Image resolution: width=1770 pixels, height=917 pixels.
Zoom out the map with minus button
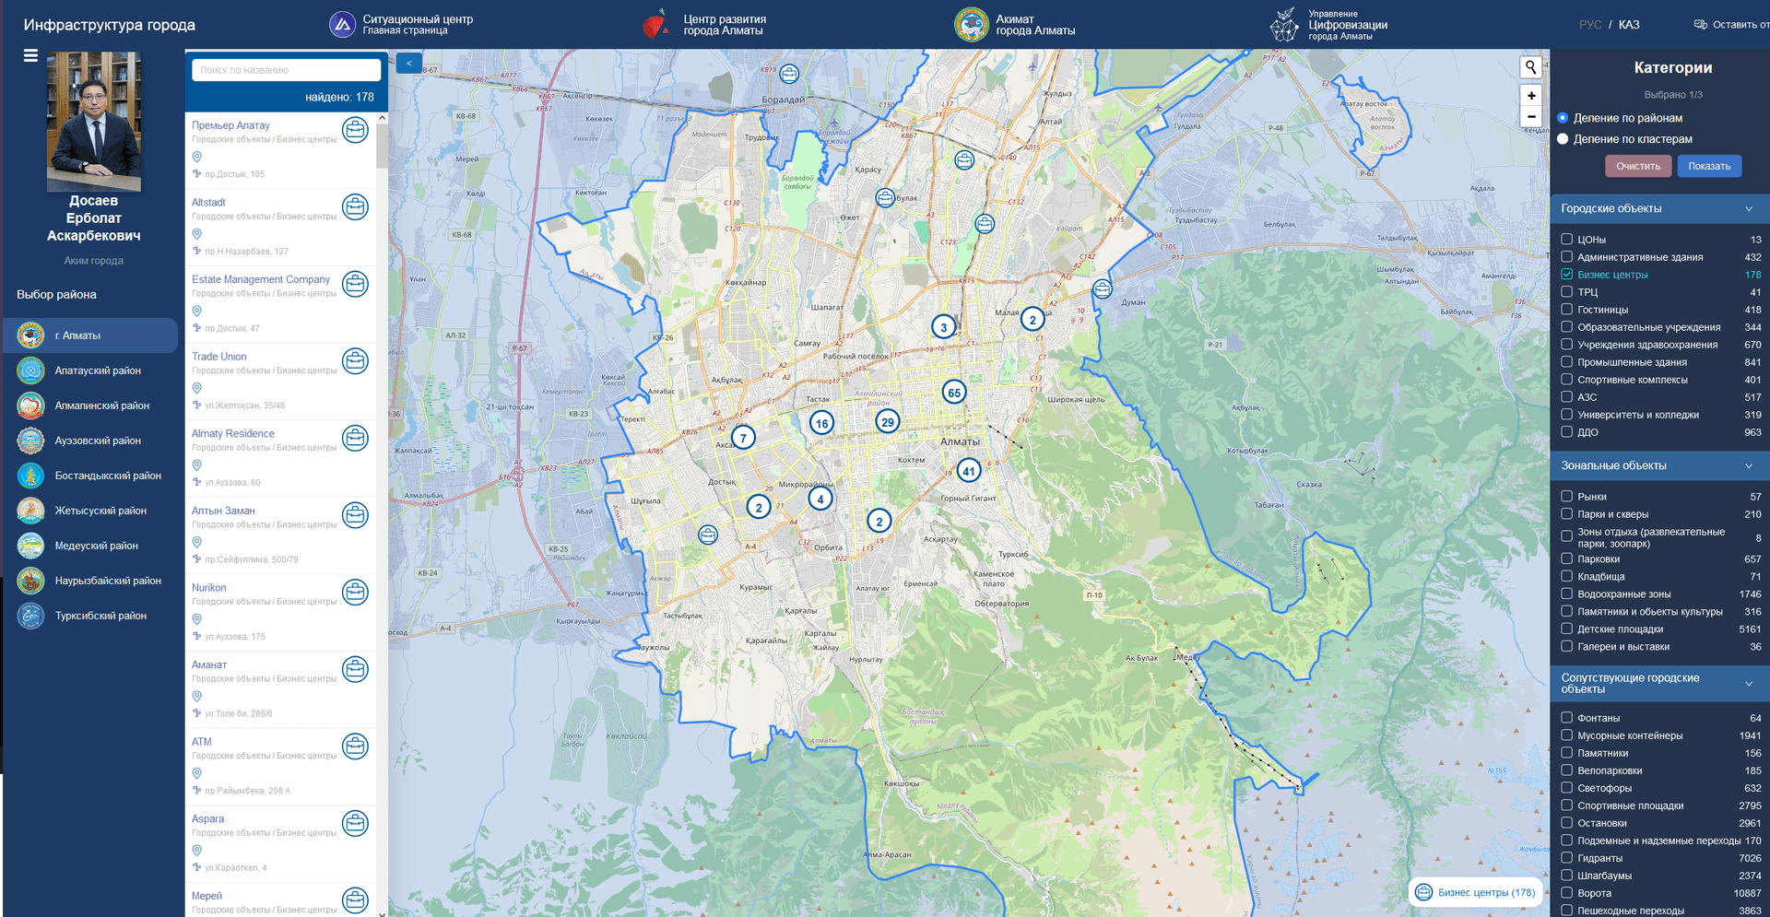point(1530,117)
